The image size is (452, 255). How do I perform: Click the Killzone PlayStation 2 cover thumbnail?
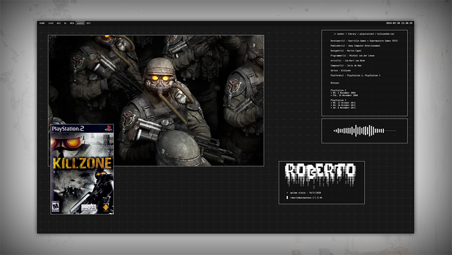82,169
